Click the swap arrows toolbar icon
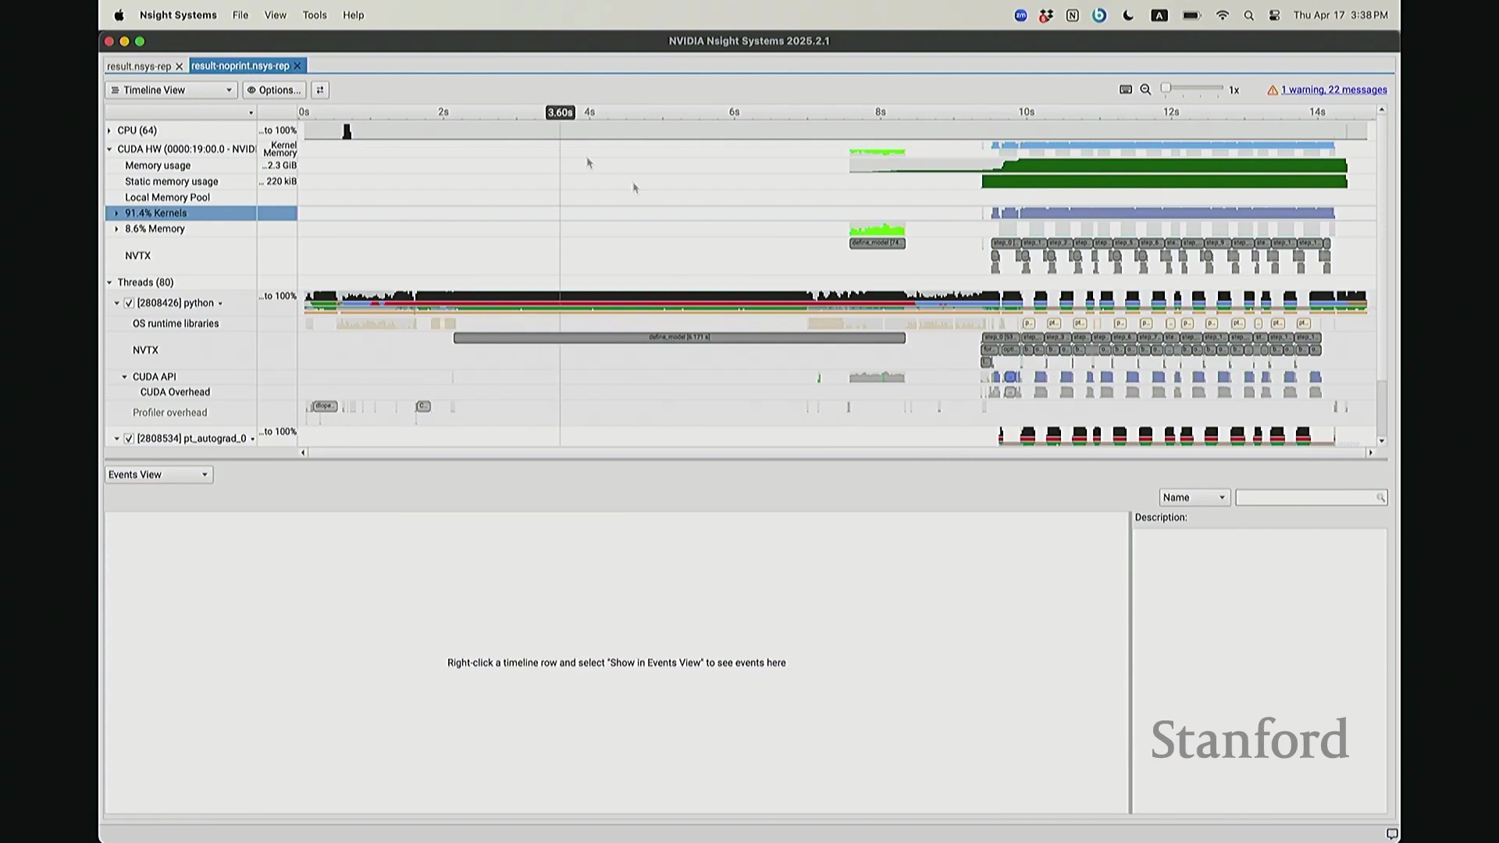 tap(320, 90)
